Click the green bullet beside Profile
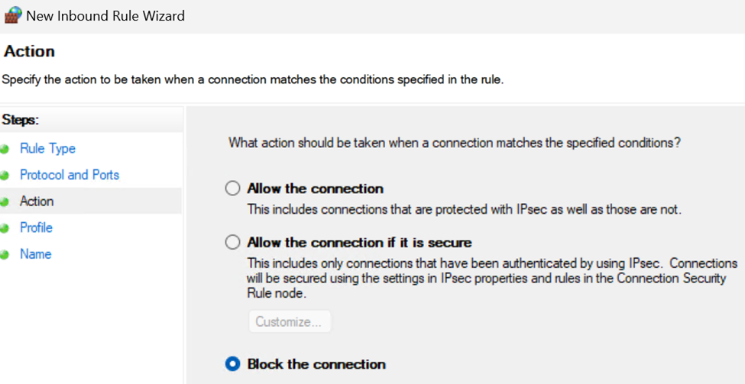 tap(5, 228)
